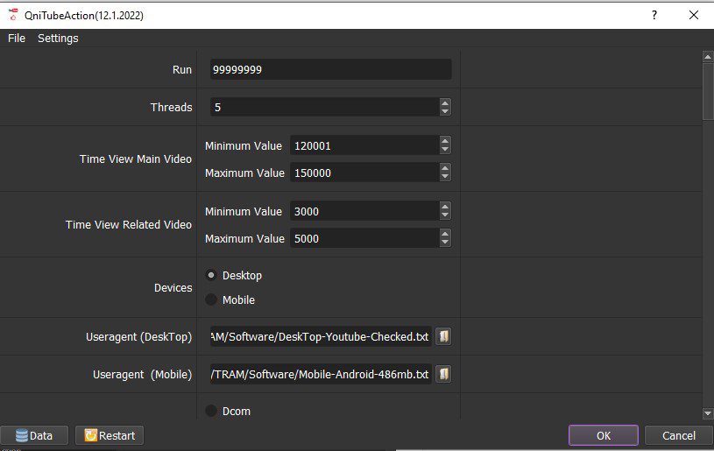Open the Settings menu
This screenshot has height=451, width=714.
coord(58,38)
